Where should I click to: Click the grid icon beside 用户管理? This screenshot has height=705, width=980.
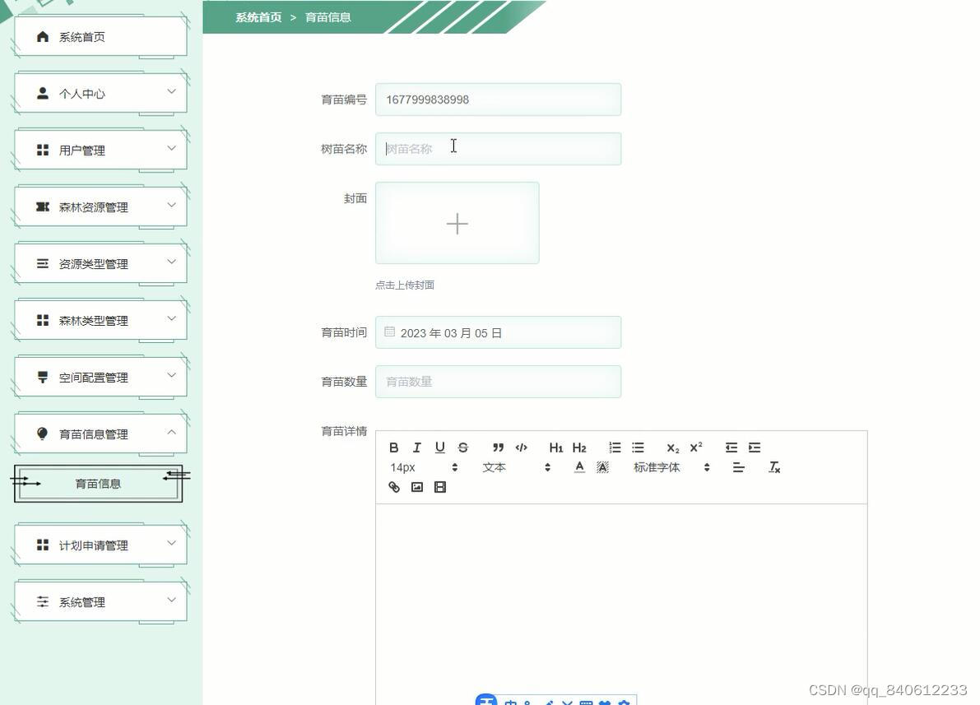(x=43, y=150)
